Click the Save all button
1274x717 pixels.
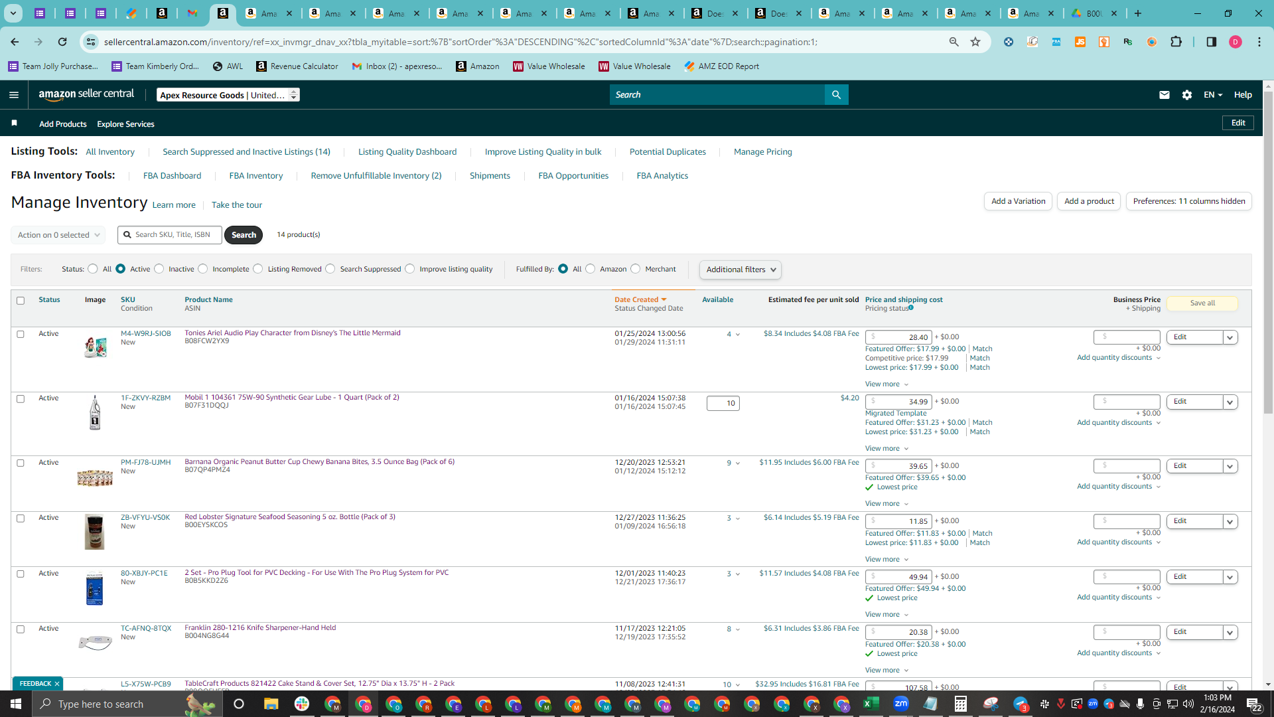coord(1202,303)
